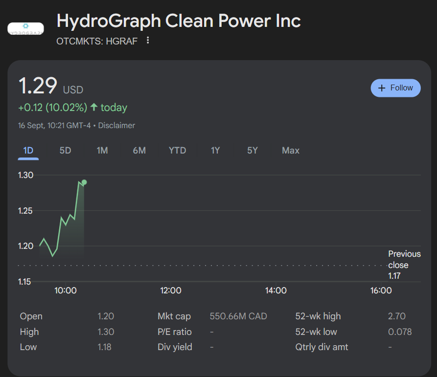Click the Mkt cap value 550.66M CAD
437x377 pixels.
[238, 316]
